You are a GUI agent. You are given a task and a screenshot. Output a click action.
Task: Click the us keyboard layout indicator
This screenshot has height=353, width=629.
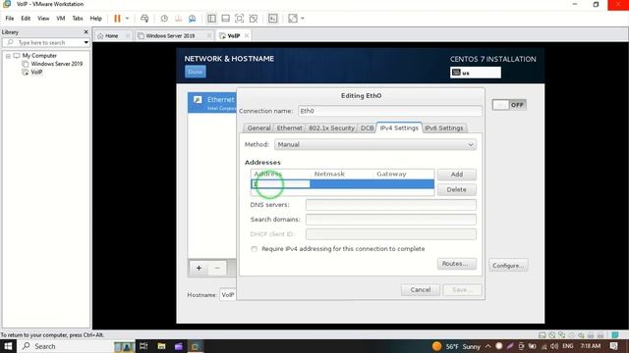point(476,73)
